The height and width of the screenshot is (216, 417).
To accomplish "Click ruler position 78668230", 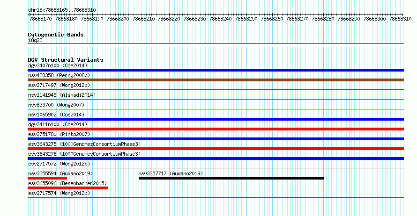I will click(x=194, y=19).
